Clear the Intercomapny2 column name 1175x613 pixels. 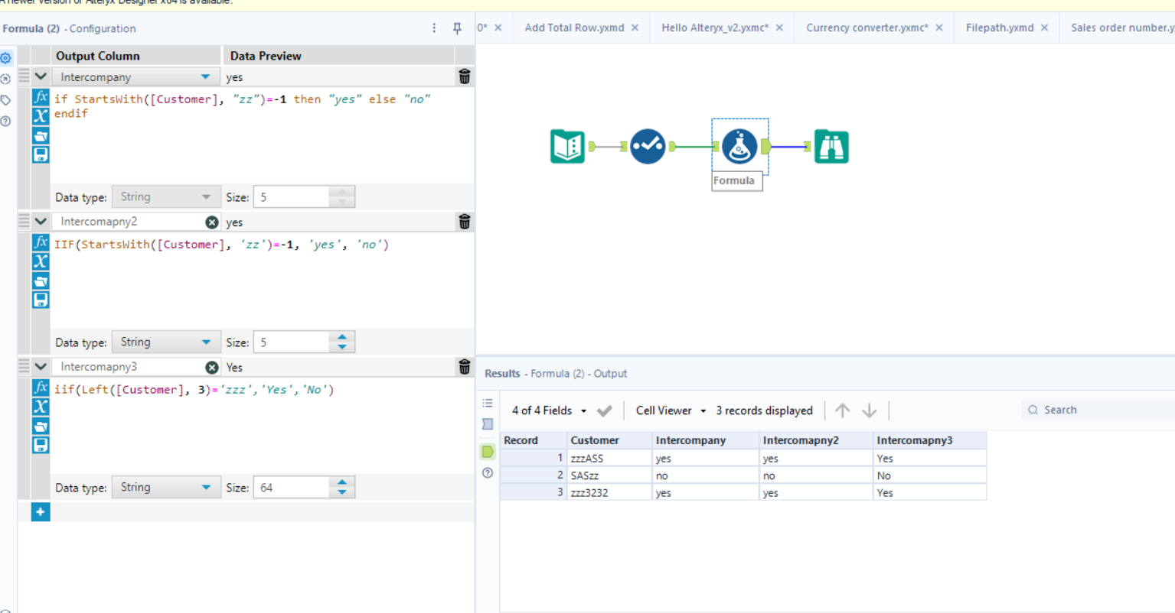click(212, 222)
